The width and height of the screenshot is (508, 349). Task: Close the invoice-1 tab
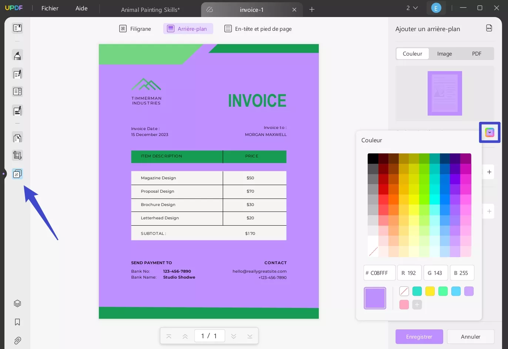[x=294, y=10]
